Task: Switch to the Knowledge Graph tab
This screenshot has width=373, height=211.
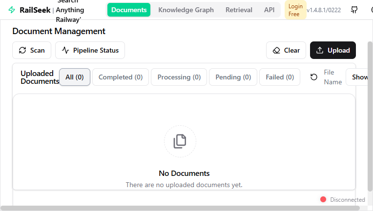Action: click(x=186, y=10)
